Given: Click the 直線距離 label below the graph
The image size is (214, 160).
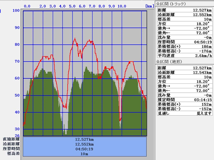Looking at the screenshot, I should coord(11,139).
